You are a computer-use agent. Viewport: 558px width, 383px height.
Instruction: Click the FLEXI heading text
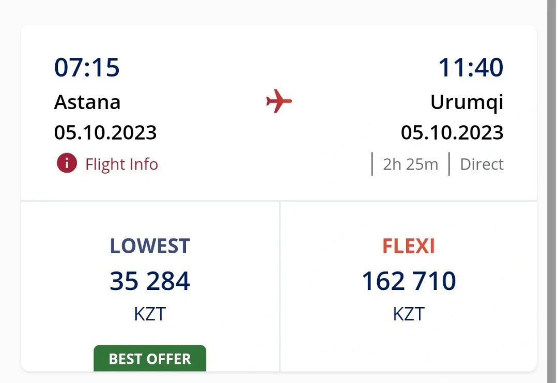[x=408, y=247]
